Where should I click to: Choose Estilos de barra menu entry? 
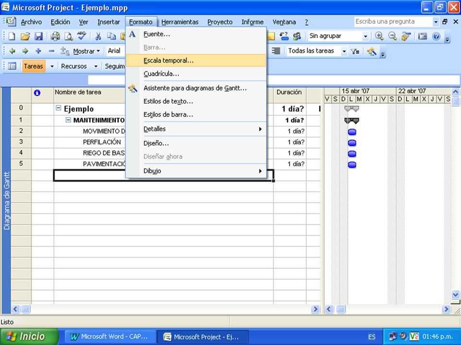pos(196,115)
